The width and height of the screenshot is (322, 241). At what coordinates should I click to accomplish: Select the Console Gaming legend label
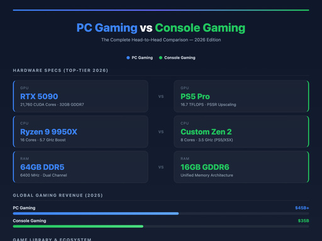coord(180,58)
